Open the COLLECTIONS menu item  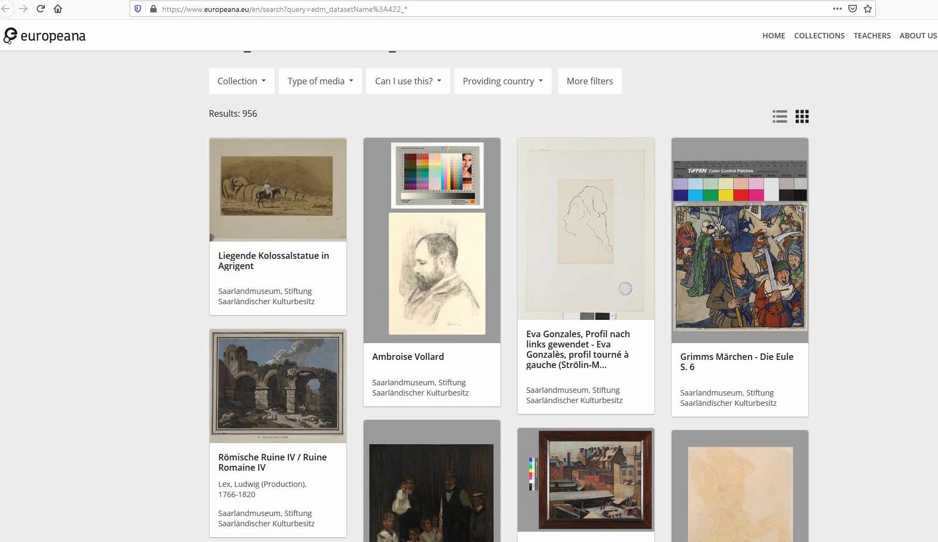pos(819,36)
